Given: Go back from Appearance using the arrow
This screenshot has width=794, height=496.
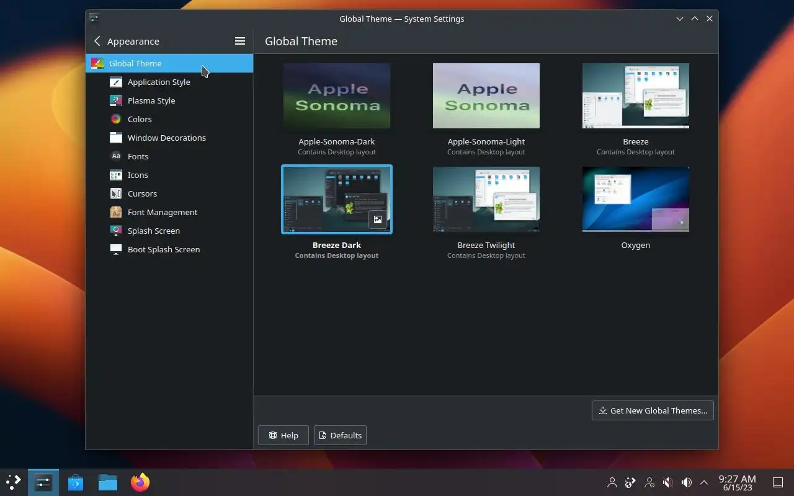Looking at the screenshot, I should click(x=97, y=41).
